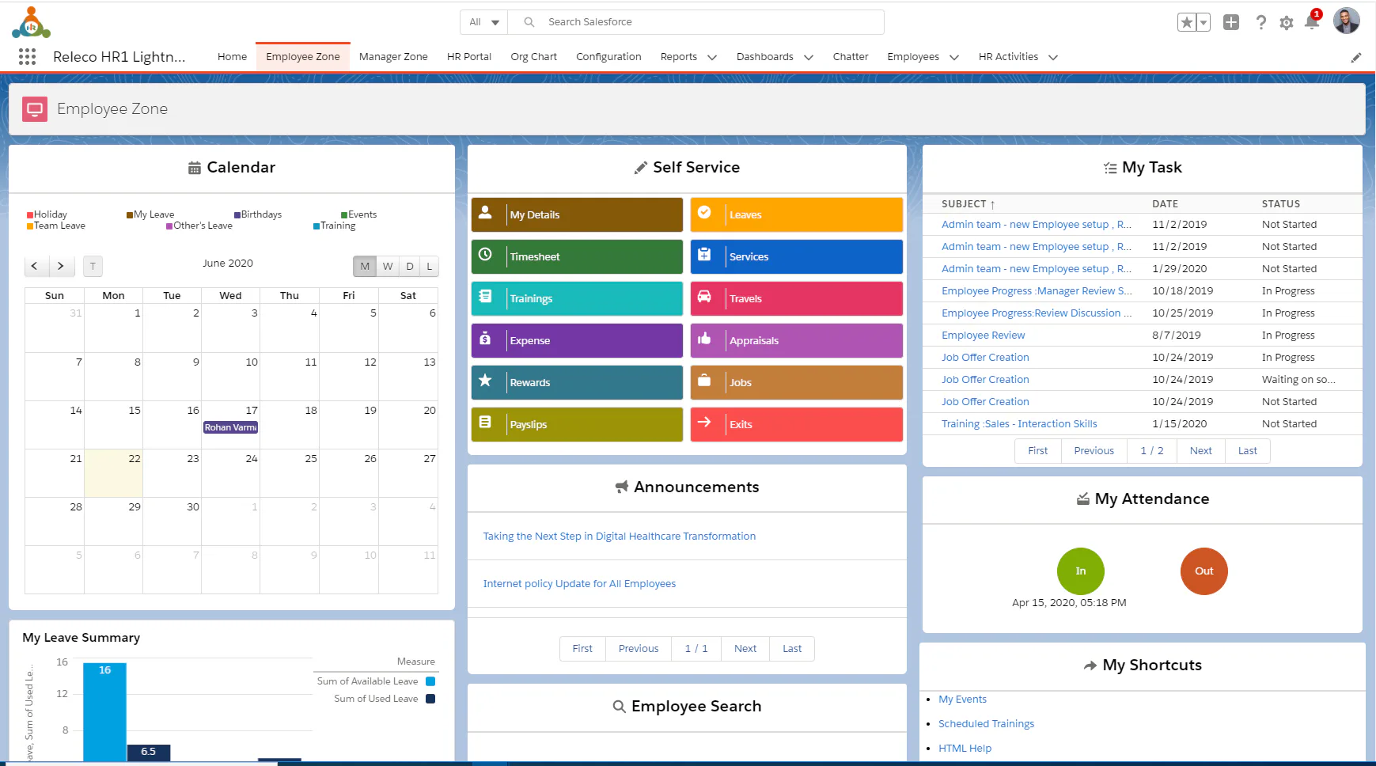Viewport: 1376px width, 766px height.
Task: Open the App Launcher grid icon
Action: point(27,56)
